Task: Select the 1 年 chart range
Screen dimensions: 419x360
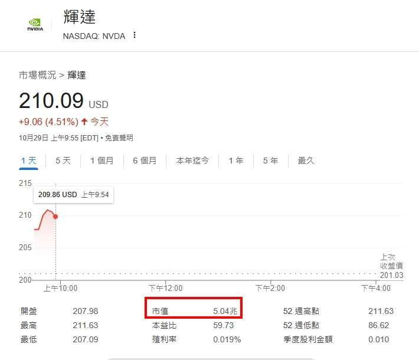Action: pyautogui.click(x=235, y=161)
